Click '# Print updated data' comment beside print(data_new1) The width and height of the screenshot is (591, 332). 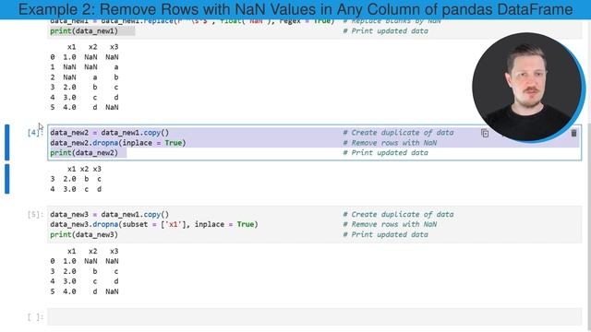(x=386, y=30)
